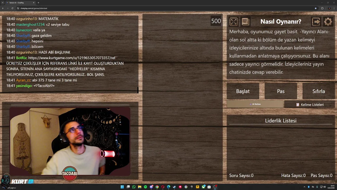The height and width of the screenshot is (190, 337).
Task: Click the Pas button
Action: tap(281, 91)
